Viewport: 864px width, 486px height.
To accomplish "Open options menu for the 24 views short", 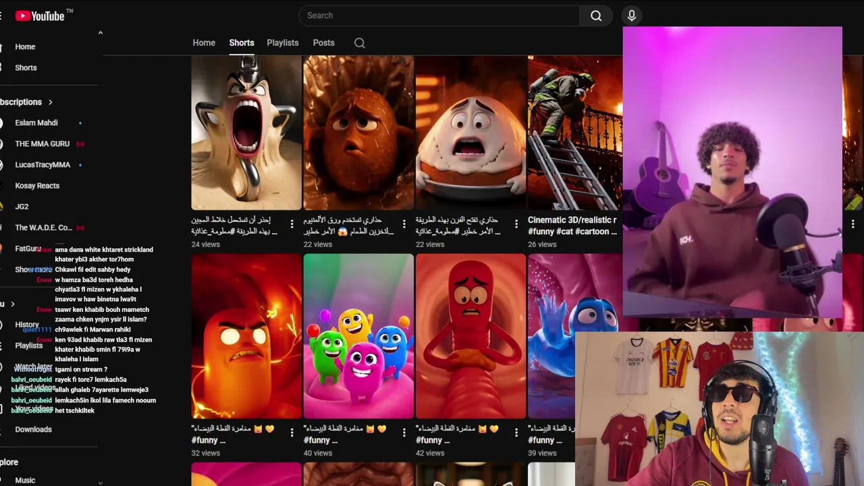I will tap(292, 224).
